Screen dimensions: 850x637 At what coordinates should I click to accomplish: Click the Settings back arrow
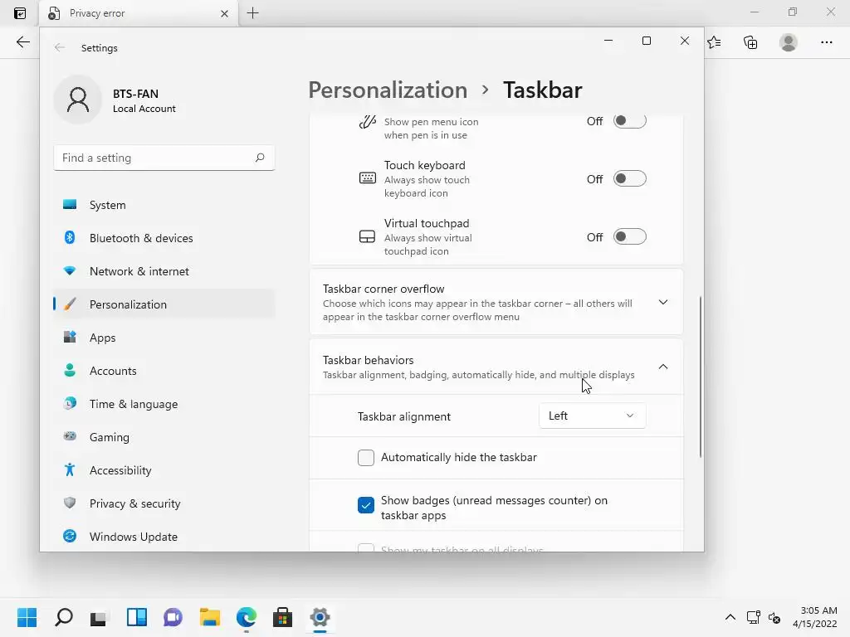pyautogui.click(x=60, y=47)
